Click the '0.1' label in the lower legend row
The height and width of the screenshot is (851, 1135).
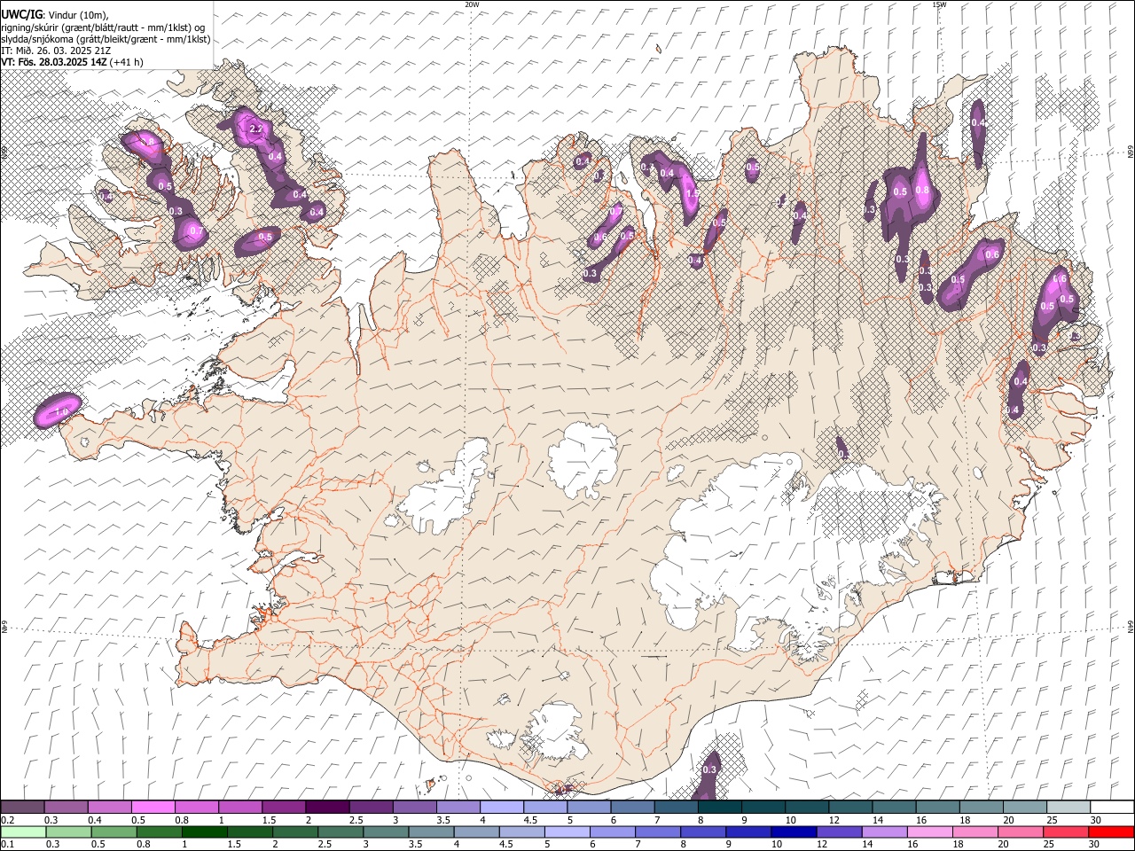[7, 845]
